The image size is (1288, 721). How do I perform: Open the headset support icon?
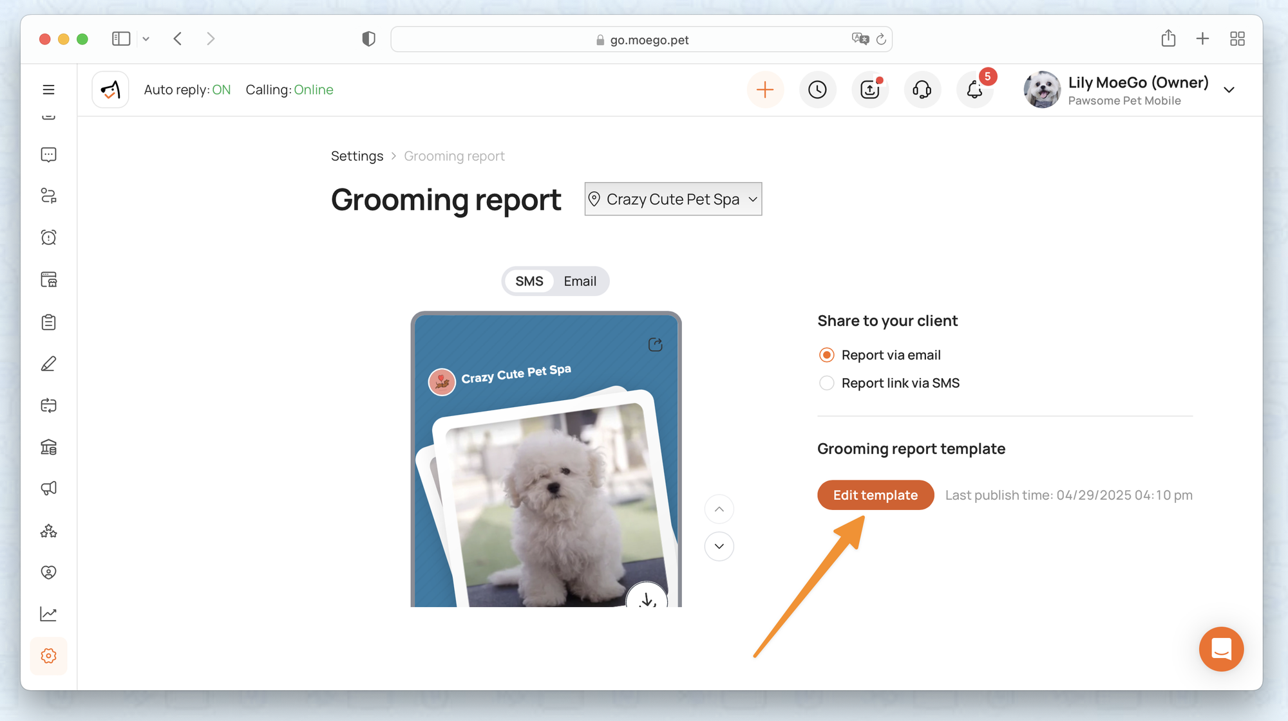coord(922,89)
